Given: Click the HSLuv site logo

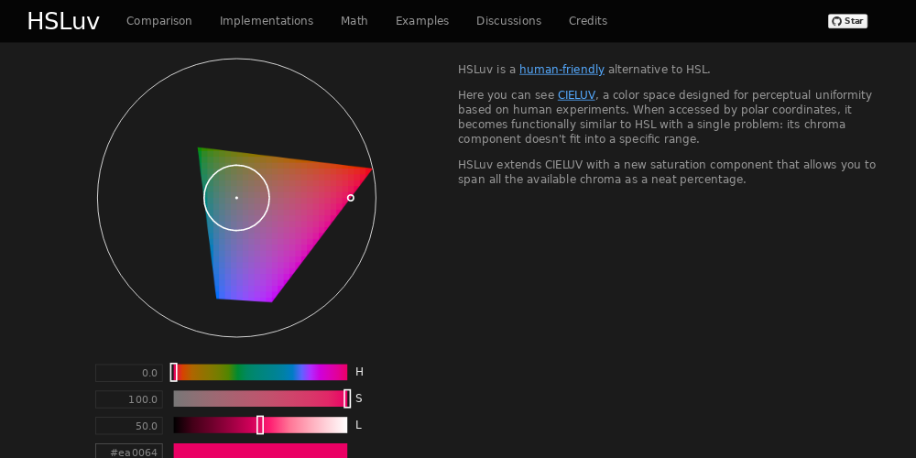Looking at the screenshot, I should 63,21.
